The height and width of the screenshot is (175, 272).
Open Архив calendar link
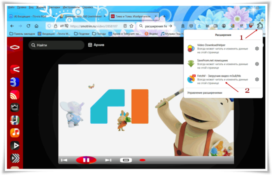96,45
